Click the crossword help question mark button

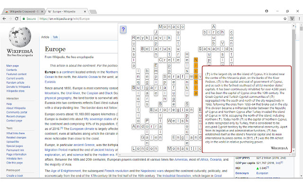point(123,29)
